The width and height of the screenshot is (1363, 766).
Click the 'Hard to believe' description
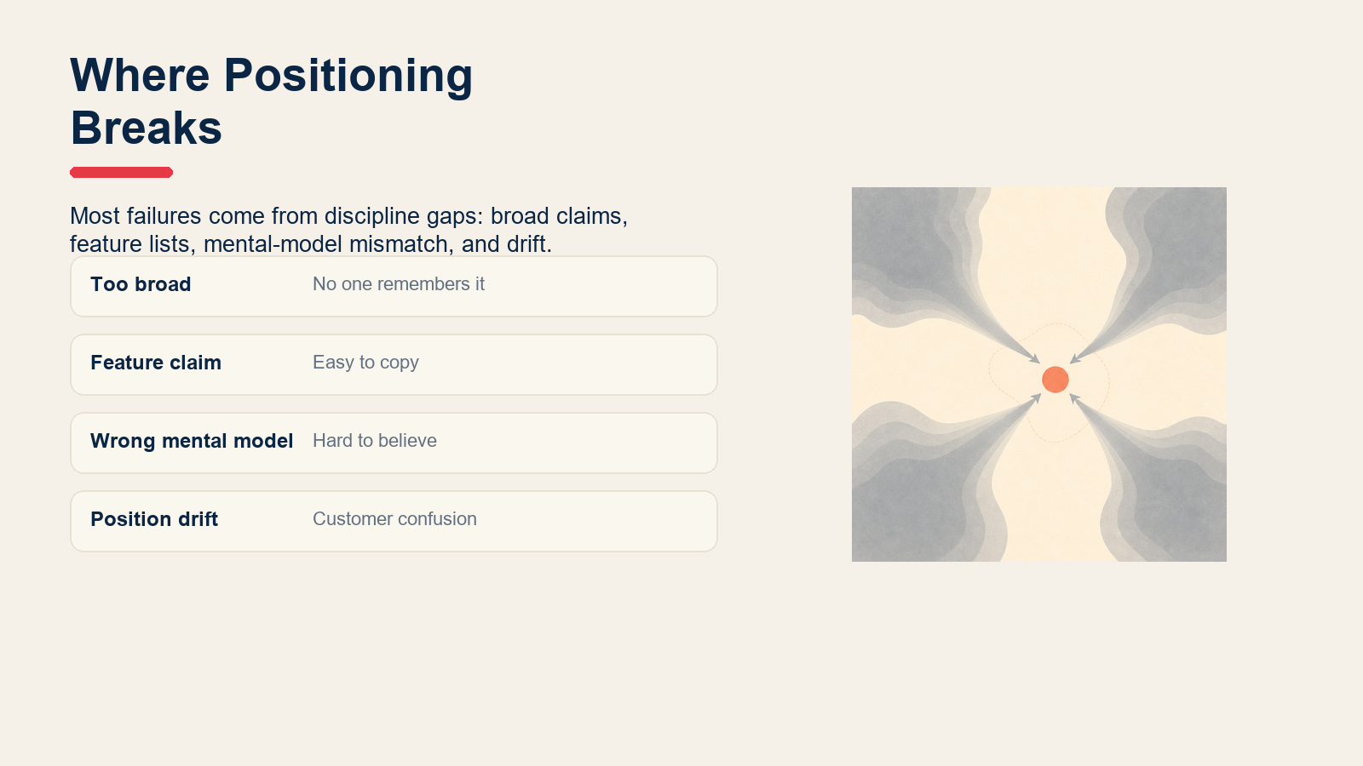pos(375,441)
